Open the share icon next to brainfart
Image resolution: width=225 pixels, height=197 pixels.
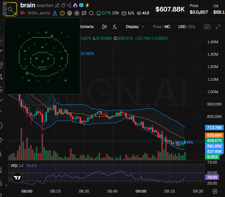pos(69,5)
